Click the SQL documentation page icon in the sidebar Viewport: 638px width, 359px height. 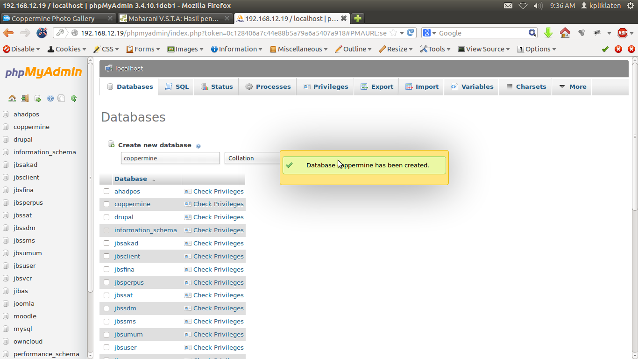pyautogui.click(x=62, y=99)
